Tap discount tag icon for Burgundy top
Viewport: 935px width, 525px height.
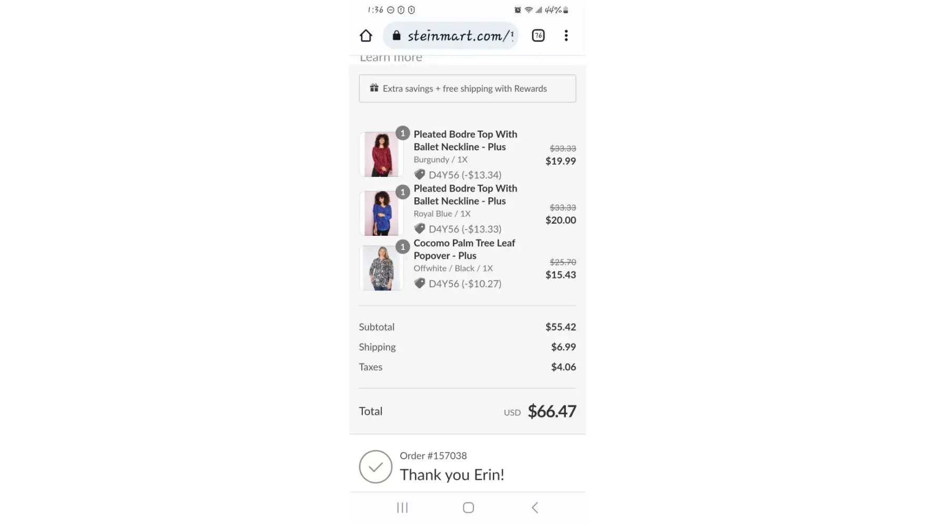(420, 175)
